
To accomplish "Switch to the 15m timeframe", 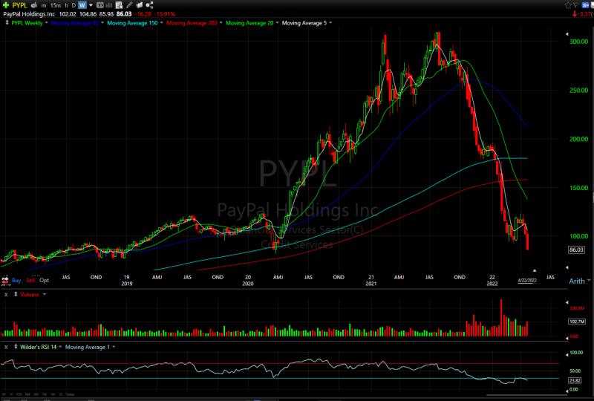I will click(x=55, y=5).
